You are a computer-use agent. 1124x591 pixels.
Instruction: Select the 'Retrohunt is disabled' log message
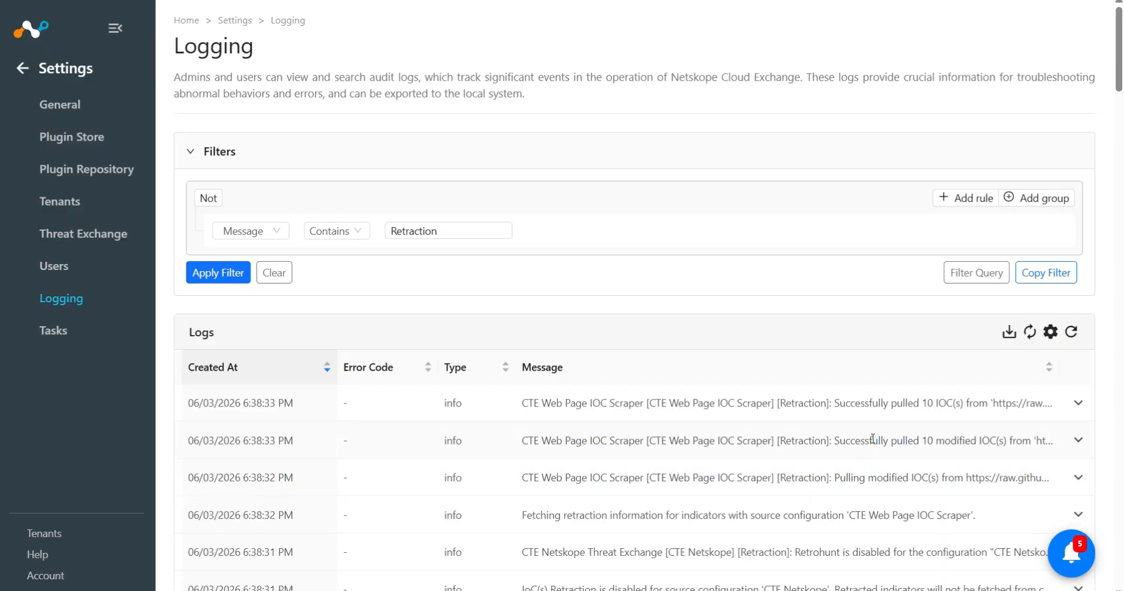click(x=785, y=552)
